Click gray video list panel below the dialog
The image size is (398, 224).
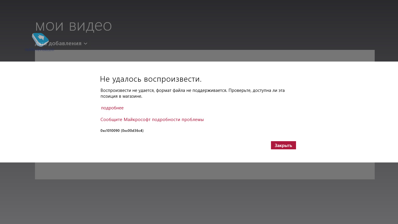pyautogui.click(x=204, y=171)
